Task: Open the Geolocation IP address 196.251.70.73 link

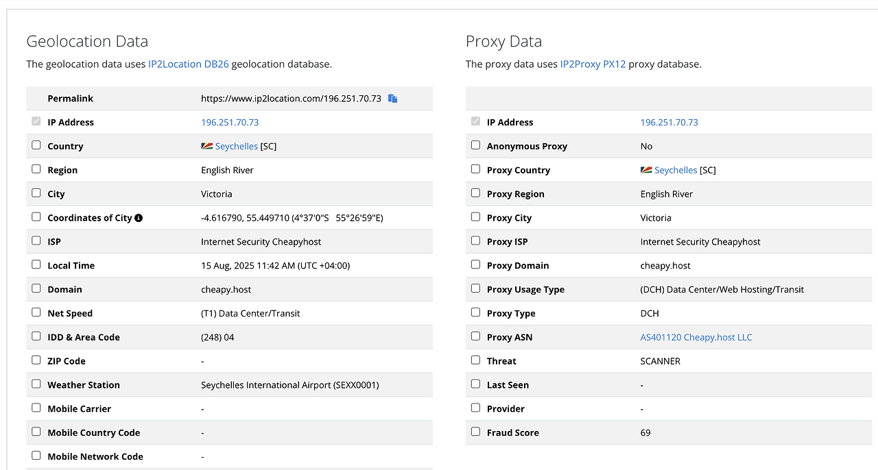Action: (230, 123)
